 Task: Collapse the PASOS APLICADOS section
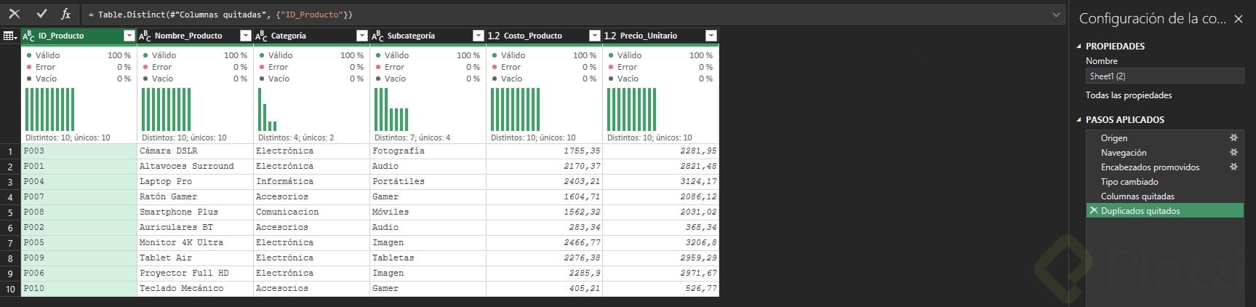tap(1079, 119)
